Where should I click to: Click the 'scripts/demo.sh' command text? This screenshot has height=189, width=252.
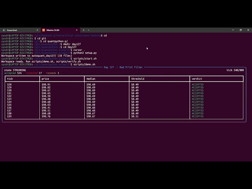[84, 64]
